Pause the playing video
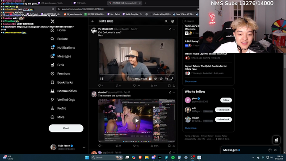This screenshot has width=286, height=161. pos(101,79)
